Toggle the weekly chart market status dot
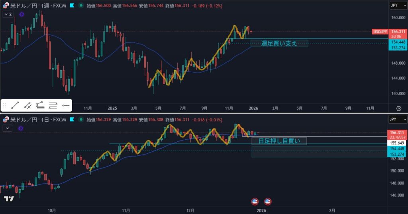Viewport: 408px width, 214px height. (x=81, y=6)
